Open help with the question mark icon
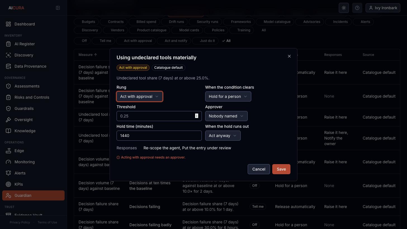Viewport: 407px width, 229px height. click(x=357, y=8)
